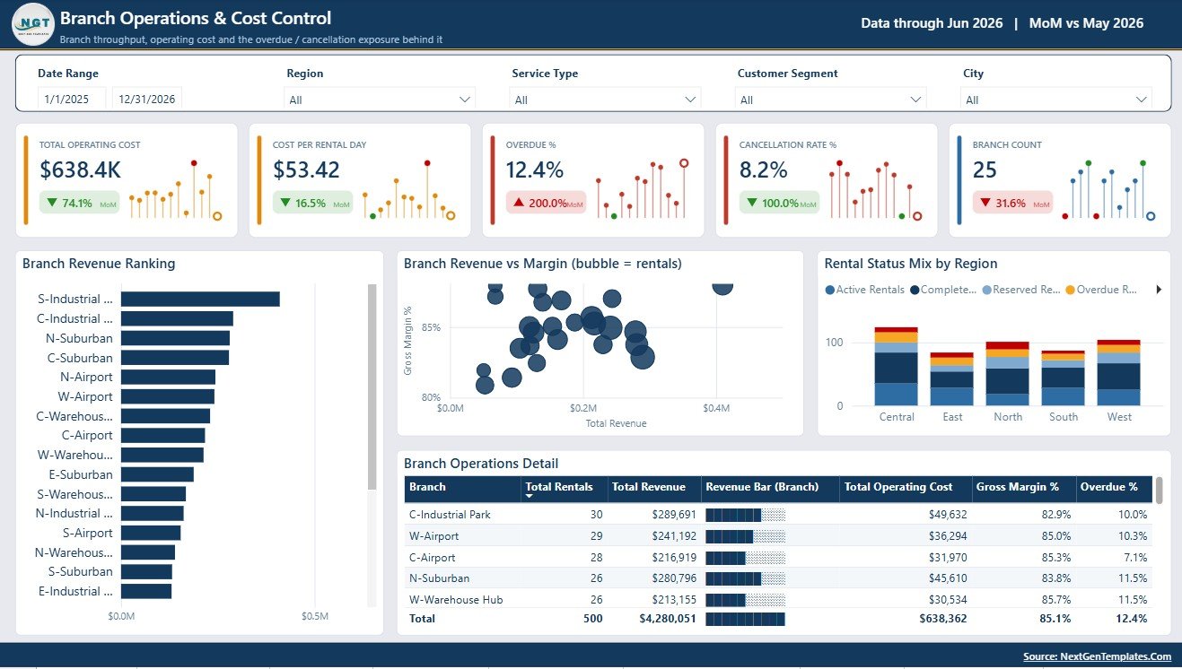Viewport: 1182px width, 669px height.
Task: Click the North stacked bar
Action: [1007, 374]
